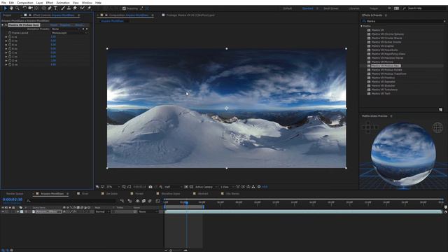
Task: Select the Clone Stamp tool
Action: (x=69, y=8)
